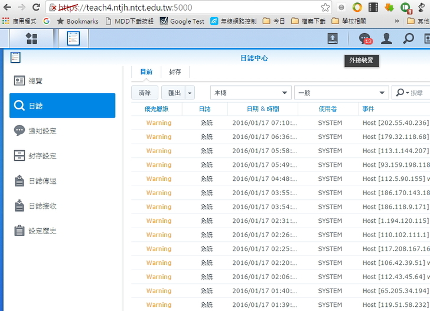Click the DSM search magnifier icon
The height and width of the screenshot is (311, 430).
pos(408,38)
